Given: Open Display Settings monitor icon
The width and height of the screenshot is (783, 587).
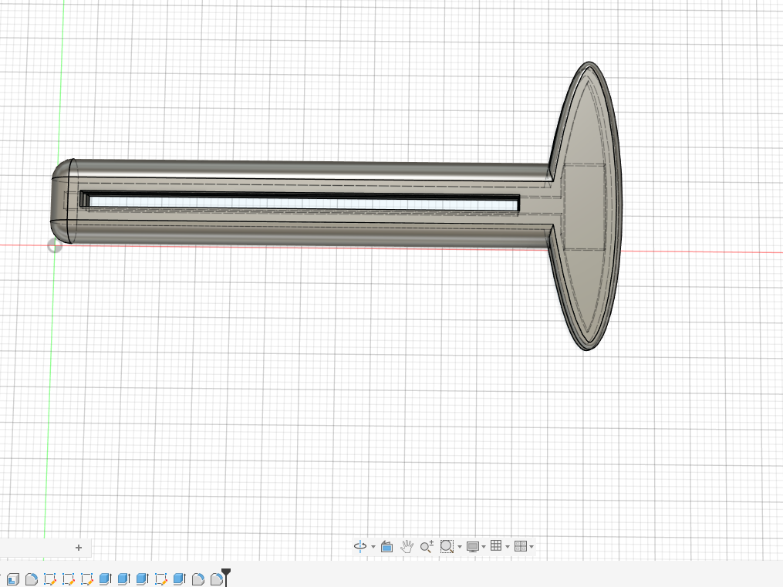Looking at the screenshot, I should click(x=472, y=547).
